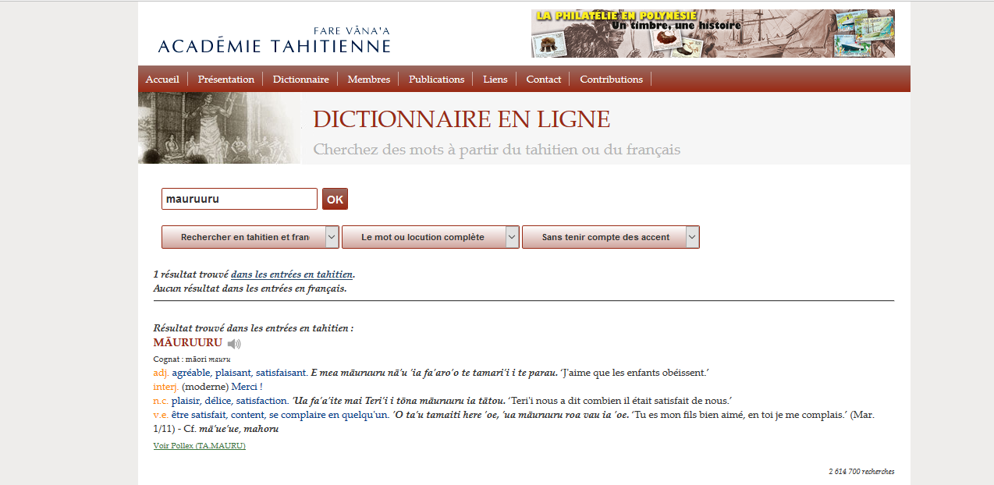
Task: Go to the Contact page
Action: click(x=543, y=79)
